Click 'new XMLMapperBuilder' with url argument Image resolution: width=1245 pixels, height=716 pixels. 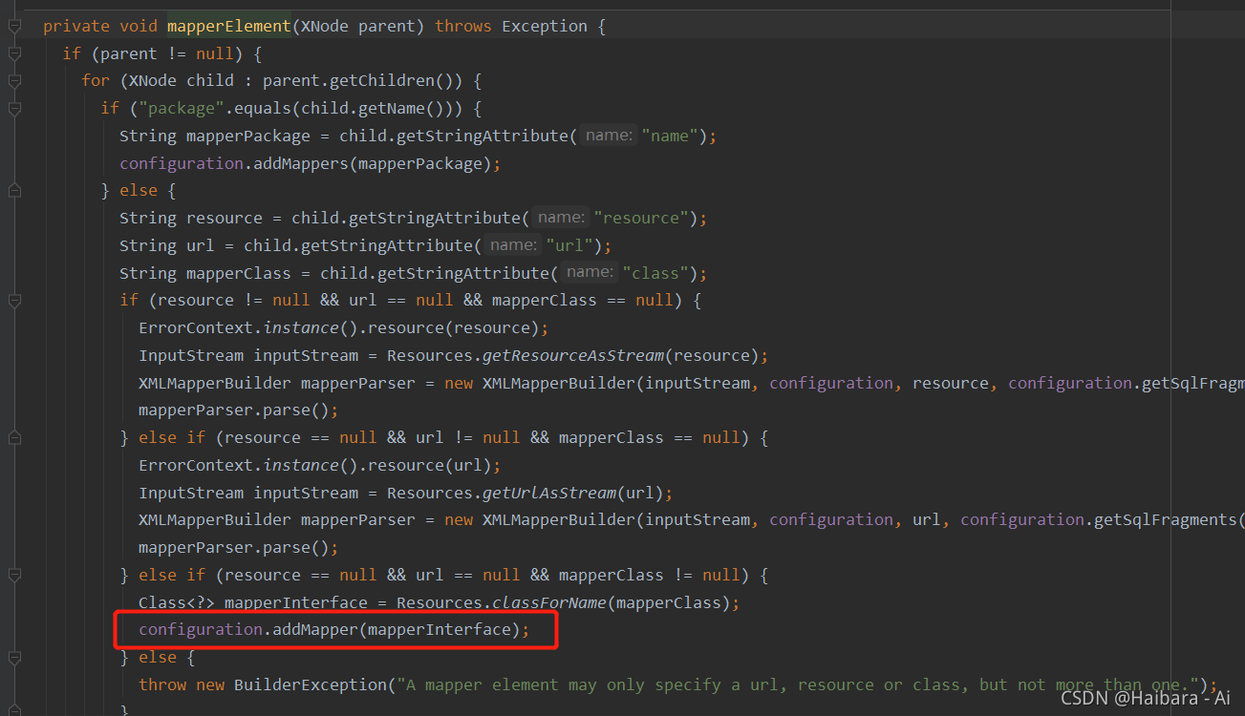540,519
